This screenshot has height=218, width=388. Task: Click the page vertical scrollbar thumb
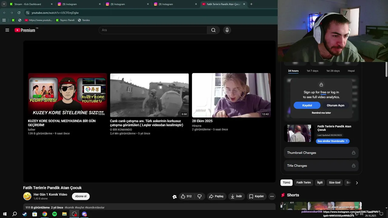386,69
